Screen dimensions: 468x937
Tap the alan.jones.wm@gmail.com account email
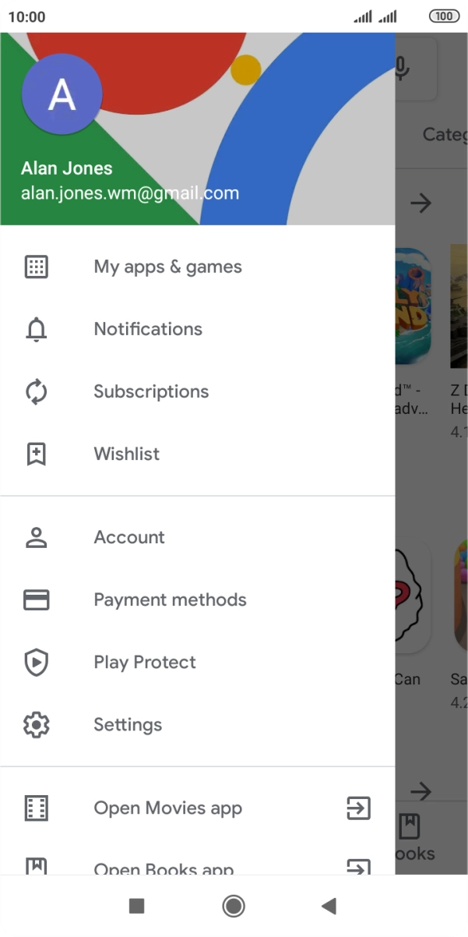[130, 193]
